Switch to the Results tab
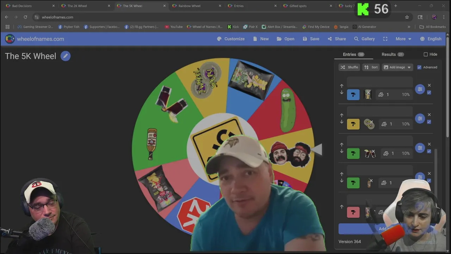Image resolution: width=451 pixels, height=254 pixels. [393, 54]
